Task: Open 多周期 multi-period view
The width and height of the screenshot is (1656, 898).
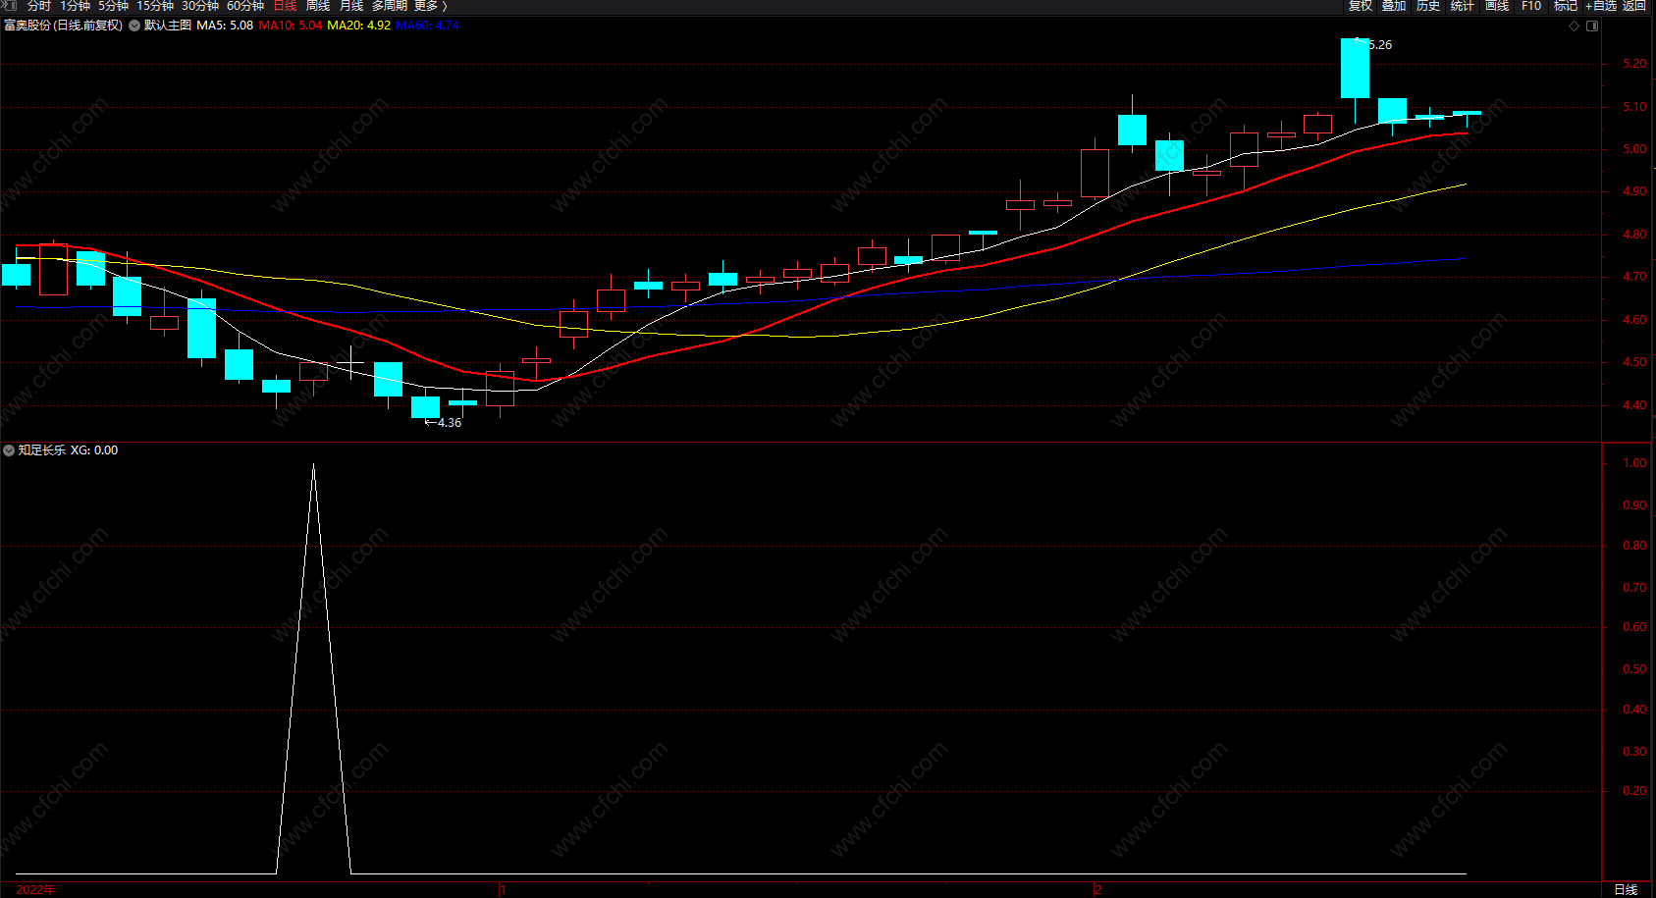Action: [x=389, y=6]
